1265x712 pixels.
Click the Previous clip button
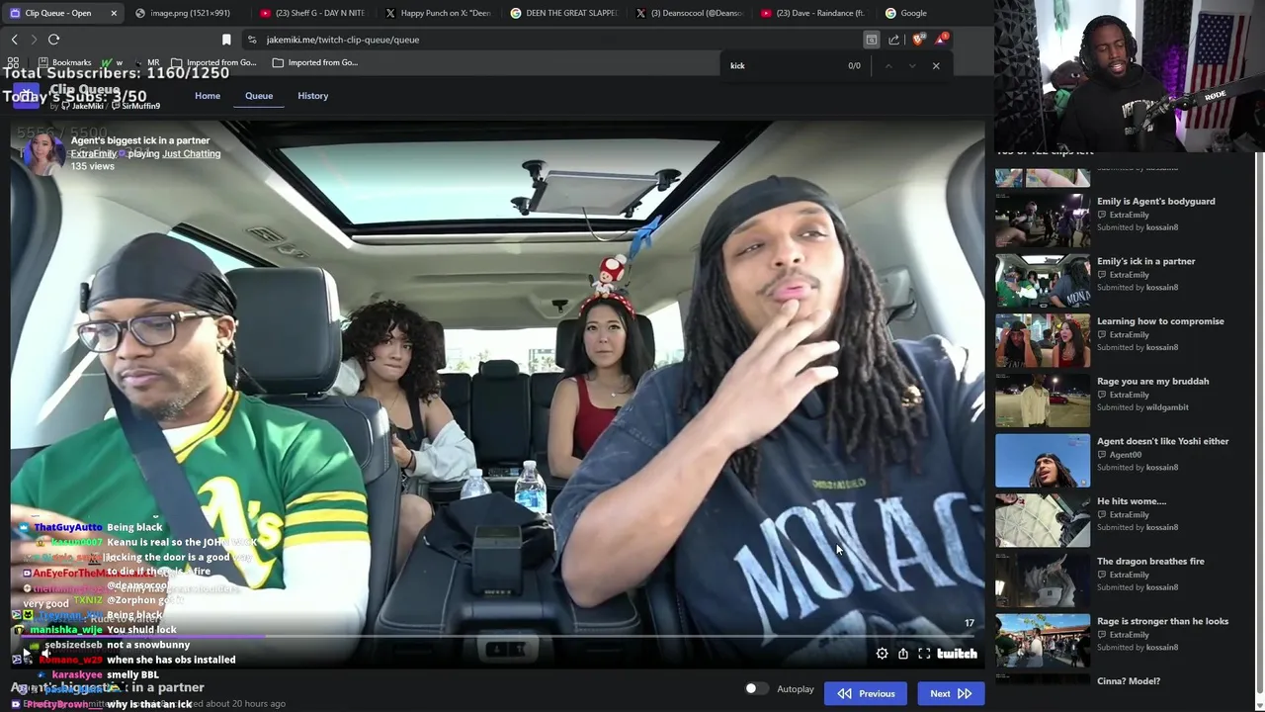(x=866, y=693)
